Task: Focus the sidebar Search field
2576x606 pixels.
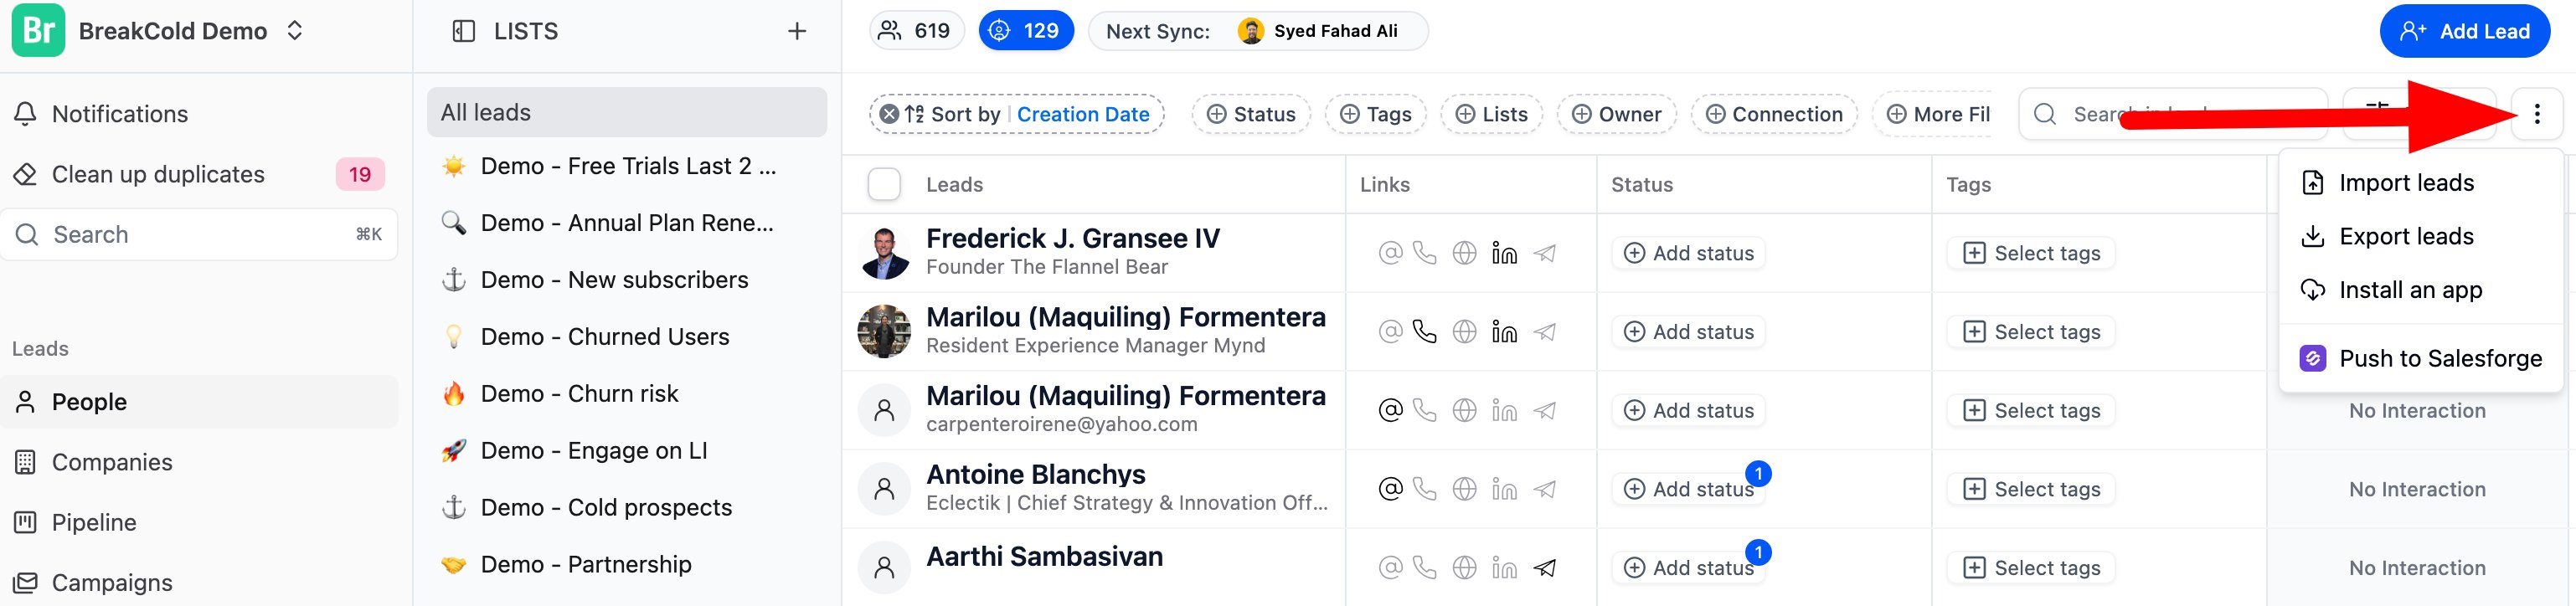Action: [199, 234]
